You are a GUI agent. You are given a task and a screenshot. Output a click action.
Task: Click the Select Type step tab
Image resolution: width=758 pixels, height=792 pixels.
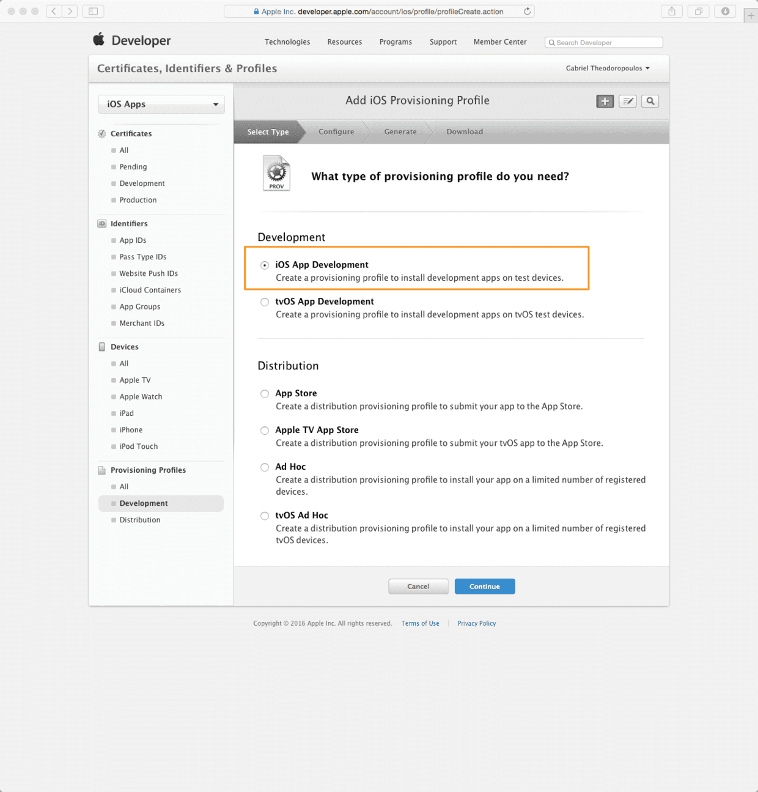coord(268,132)
